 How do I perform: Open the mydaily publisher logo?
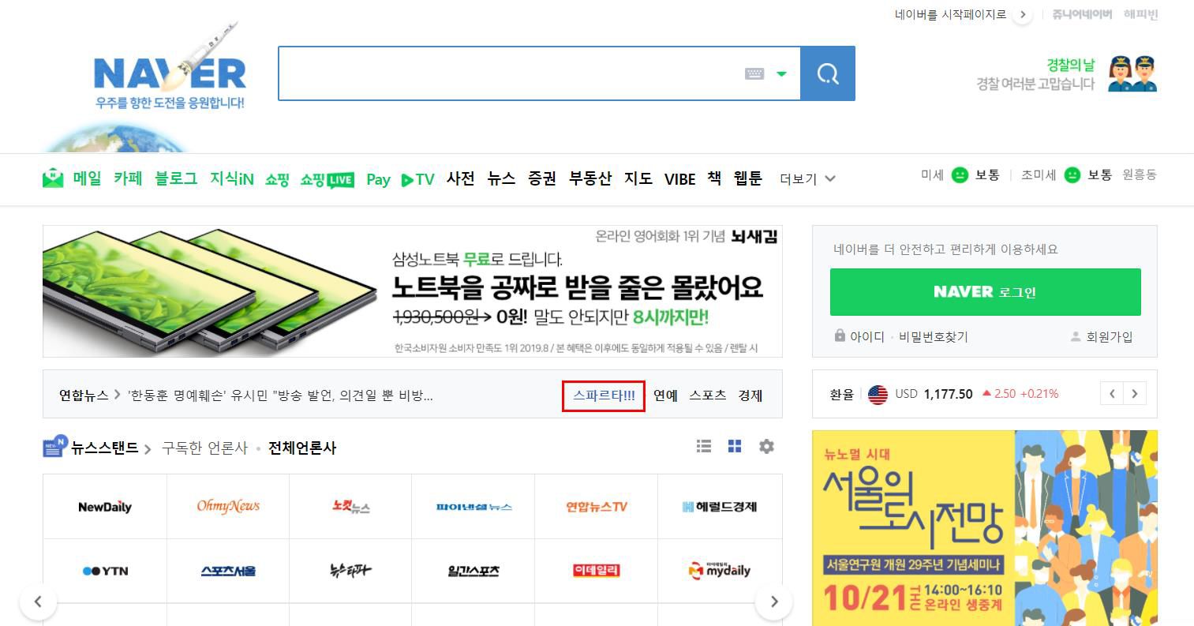click(x=720, y=570)
